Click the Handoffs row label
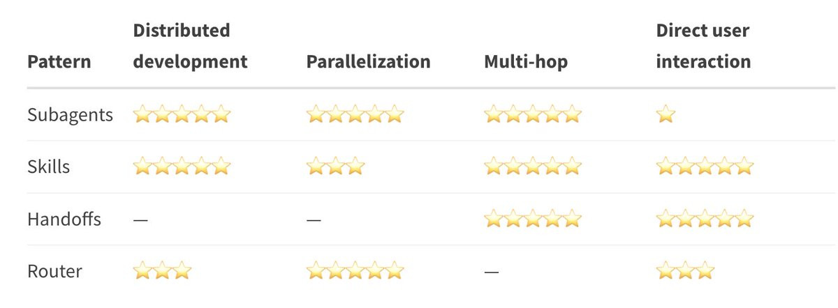838x308 pixels. [64, 220]
